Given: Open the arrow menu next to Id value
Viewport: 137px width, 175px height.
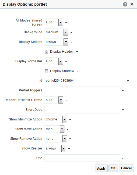Looking at the screenshot, I should pyautogui.click(x=128, y=81).
